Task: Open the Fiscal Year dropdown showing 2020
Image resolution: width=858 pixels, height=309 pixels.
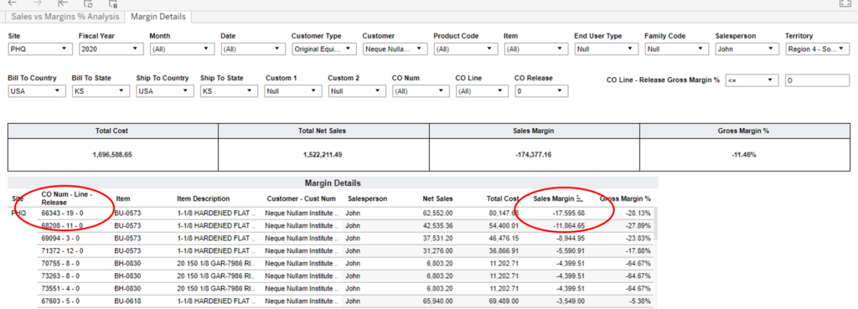Action: tap(111, 49)
